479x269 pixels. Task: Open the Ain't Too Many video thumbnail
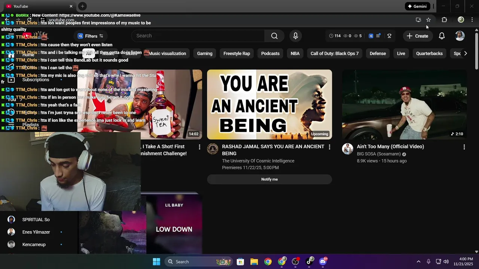point(404,105)
